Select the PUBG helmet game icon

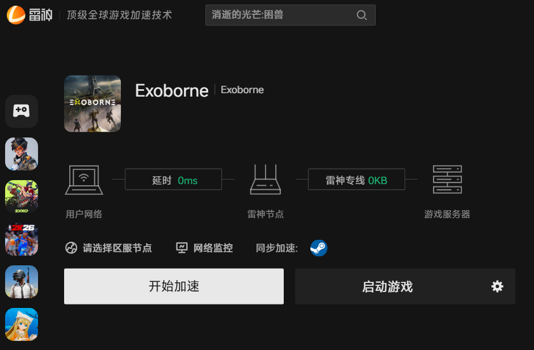tap(22, 282)
